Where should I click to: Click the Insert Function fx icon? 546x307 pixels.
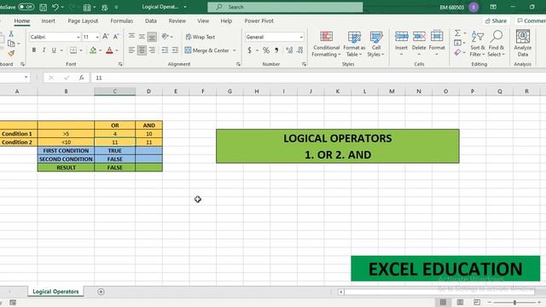[x=81, y=78]
